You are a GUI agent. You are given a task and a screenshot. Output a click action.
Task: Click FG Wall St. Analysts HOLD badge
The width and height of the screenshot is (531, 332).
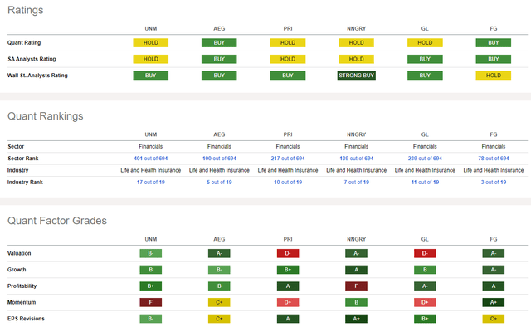click(494, 76)
